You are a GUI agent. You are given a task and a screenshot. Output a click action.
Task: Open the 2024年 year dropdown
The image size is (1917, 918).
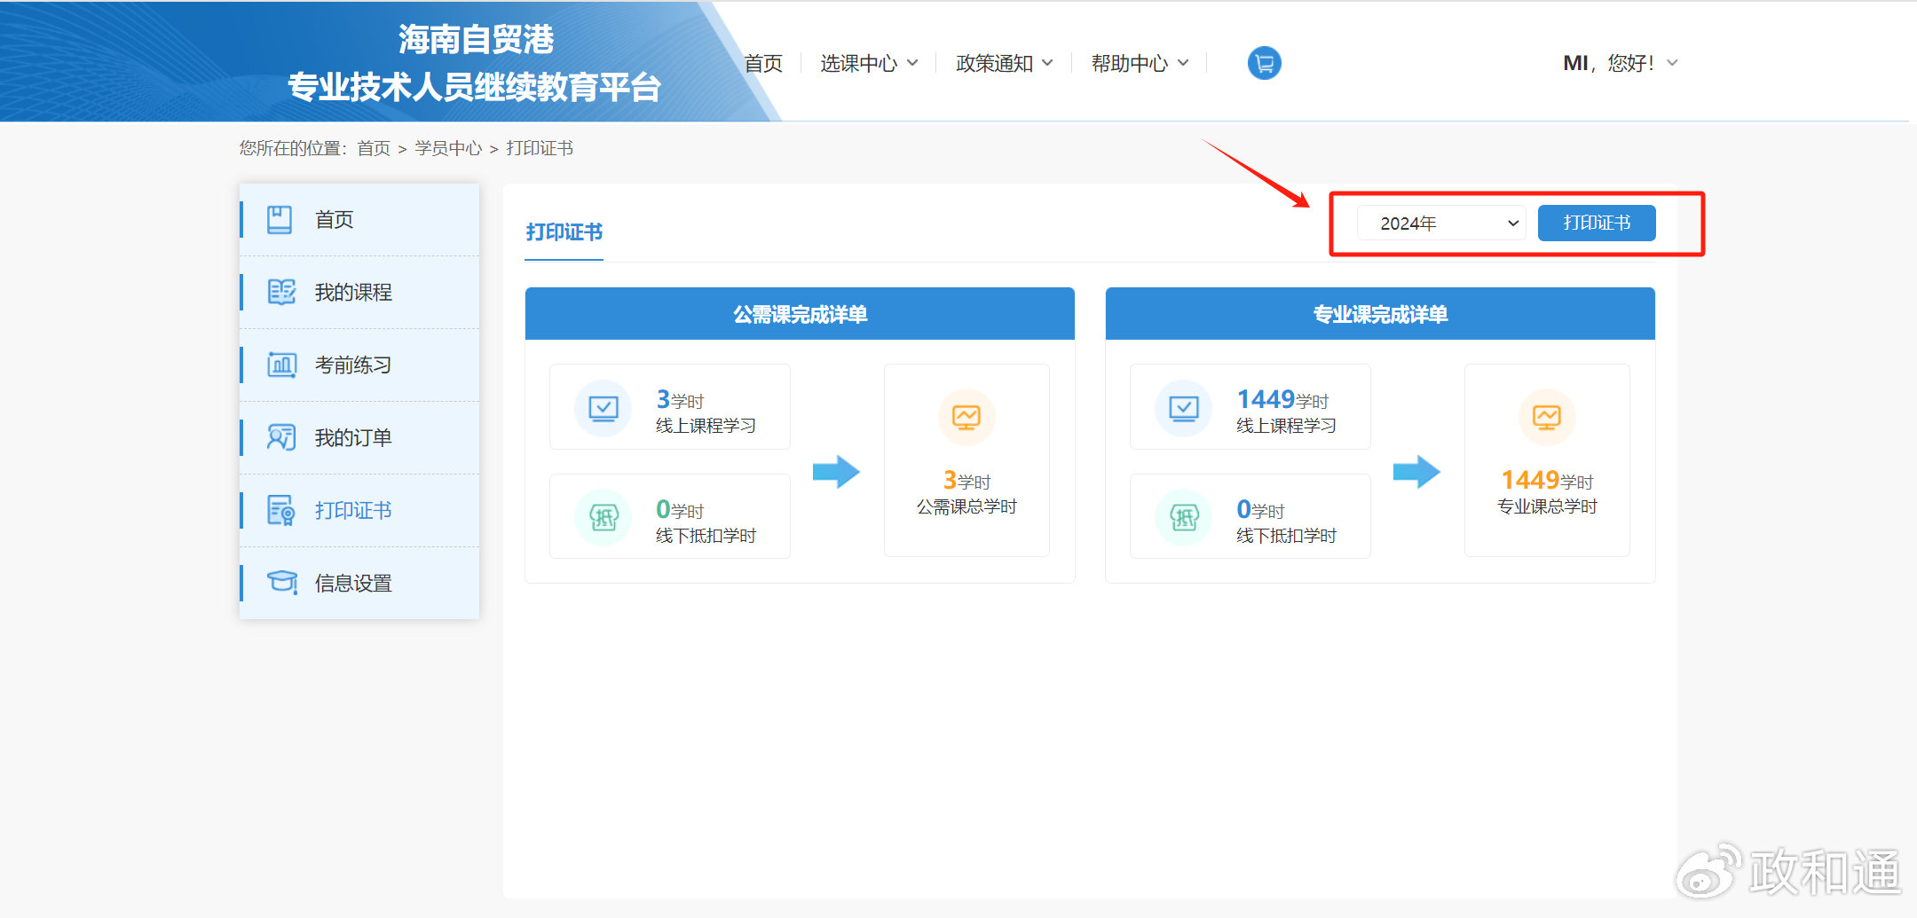[1441, 223]
